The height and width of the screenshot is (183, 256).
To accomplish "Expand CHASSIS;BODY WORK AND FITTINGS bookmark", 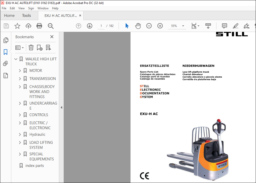I will [x=20, y=87].
